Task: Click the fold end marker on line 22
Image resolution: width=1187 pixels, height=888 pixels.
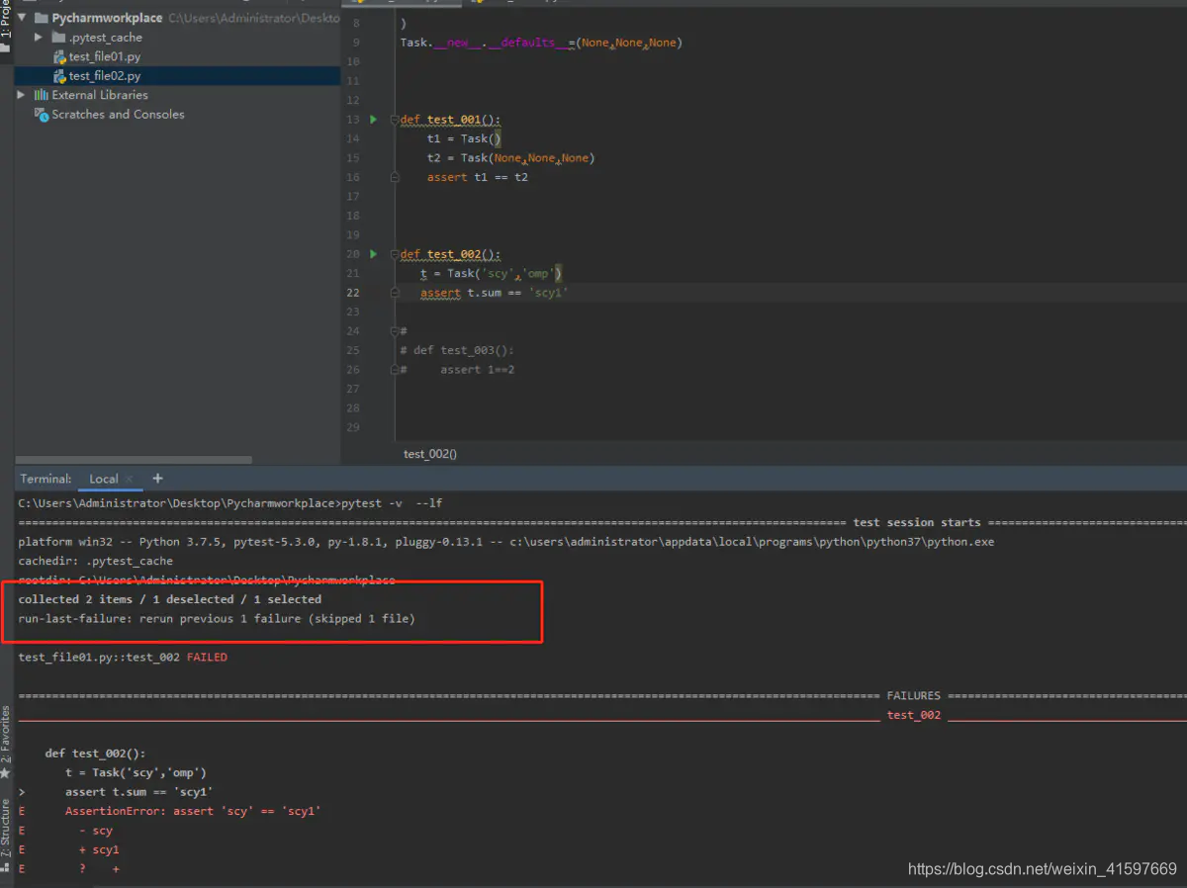Action: 394,293
